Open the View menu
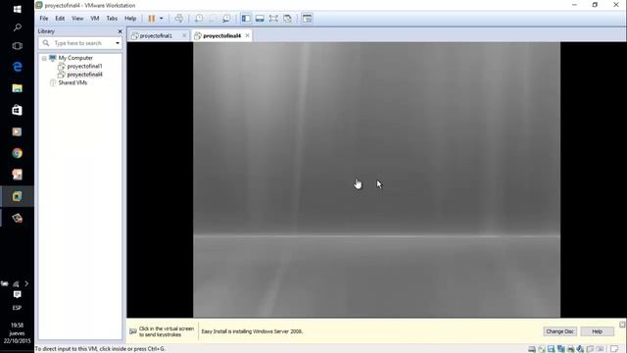 (x=77, y=19)
